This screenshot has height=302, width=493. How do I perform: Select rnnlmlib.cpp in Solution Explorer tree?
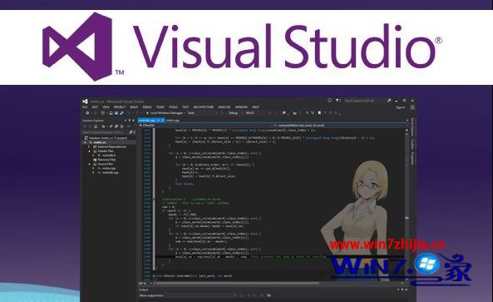click(108, 173)
